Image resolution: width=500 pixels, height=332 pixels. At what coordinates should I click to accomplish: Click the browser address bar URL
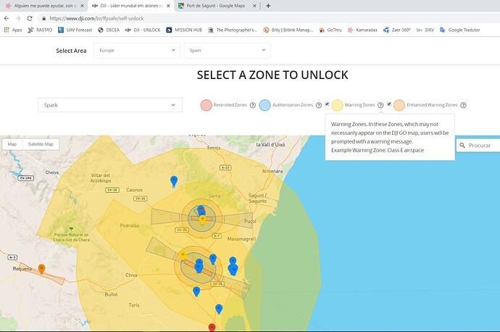[x=96, y=19]
